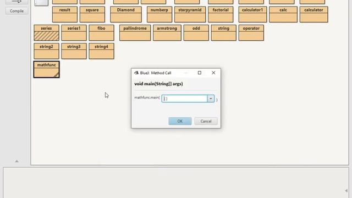Cancel the Method Call dialog
Screen dimensions: 352x198
[x=206, y=121]
